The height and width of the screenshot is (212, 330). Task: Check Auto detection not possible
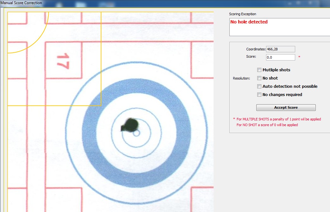pyautogui.click(x=259, y=87)
